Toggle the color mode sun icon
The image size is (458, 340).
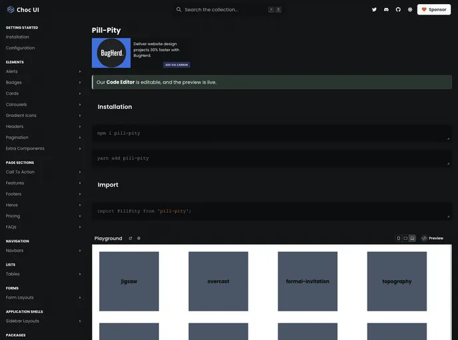pos(410,9)
